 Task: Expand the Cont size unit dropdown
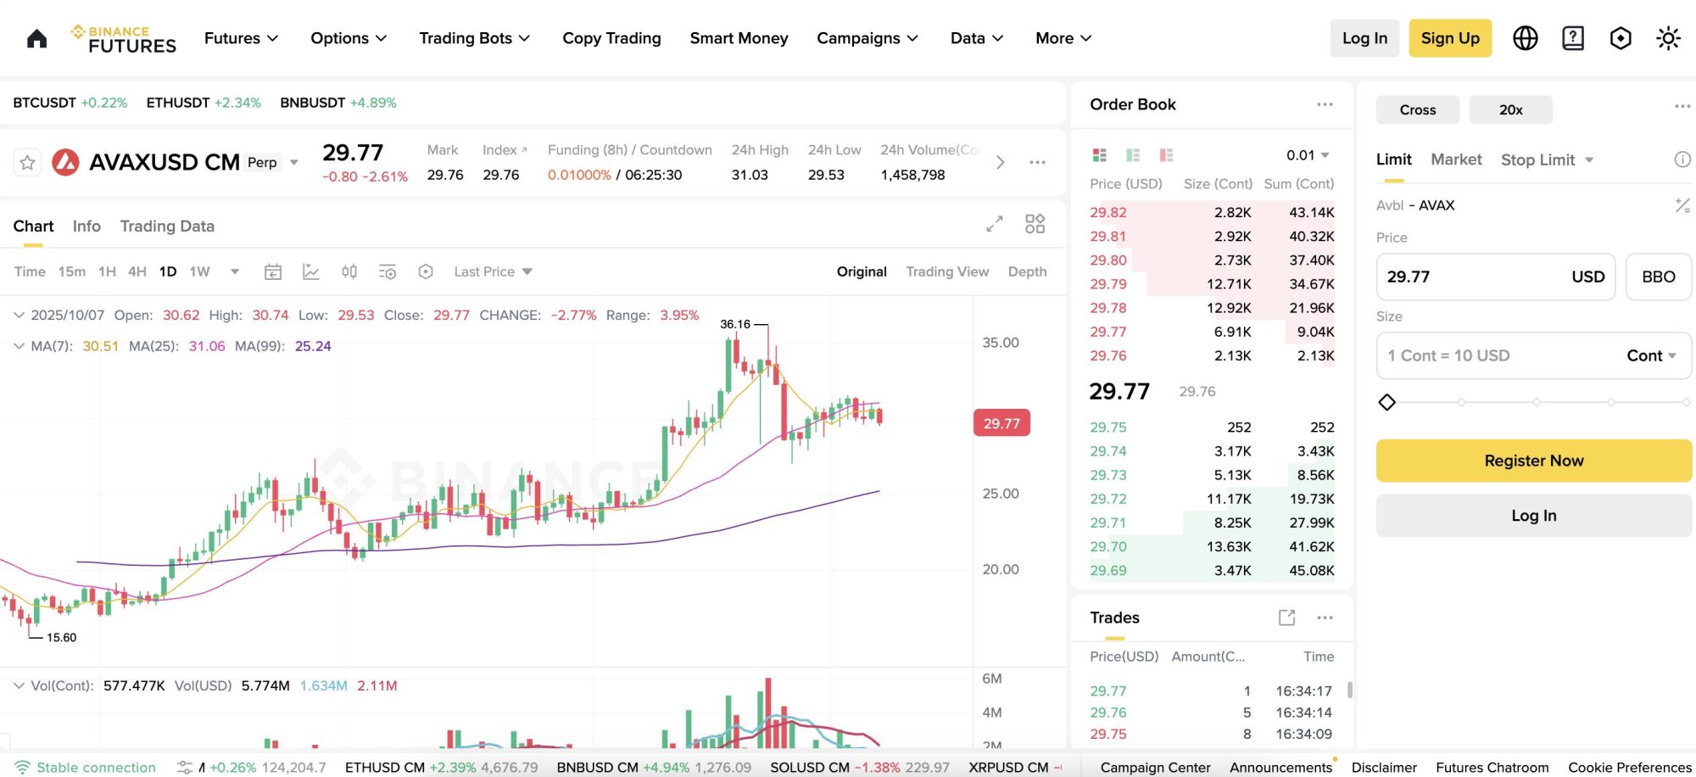[1649, 355]
